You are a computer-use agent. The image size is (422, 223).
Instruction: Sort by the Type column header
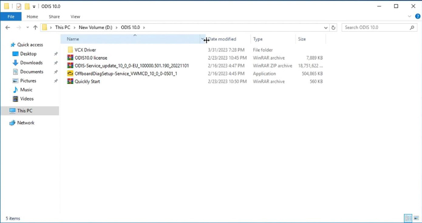click(x=273, y=39)
